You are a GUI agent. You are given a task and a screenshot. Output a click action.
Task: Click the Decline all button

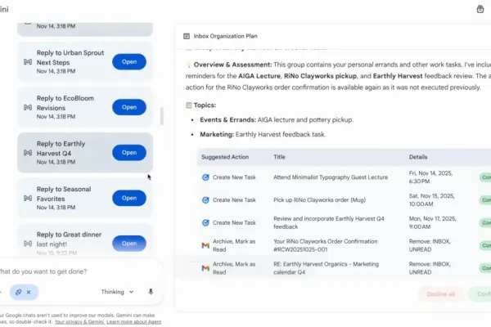(440, 294)
